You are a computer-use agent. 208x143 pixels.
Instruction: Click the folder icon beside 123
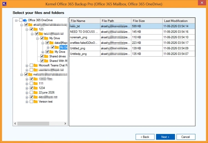35,29
